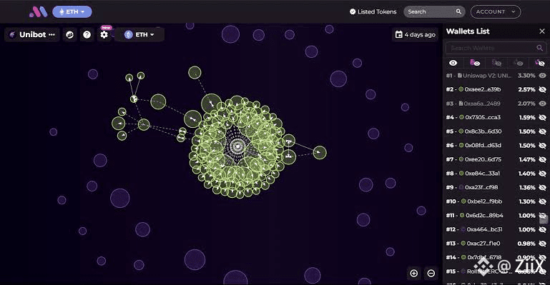Click the large green bubble connected rightmost
This screenshot has width=550, height=285.
(x=320, y=153)
